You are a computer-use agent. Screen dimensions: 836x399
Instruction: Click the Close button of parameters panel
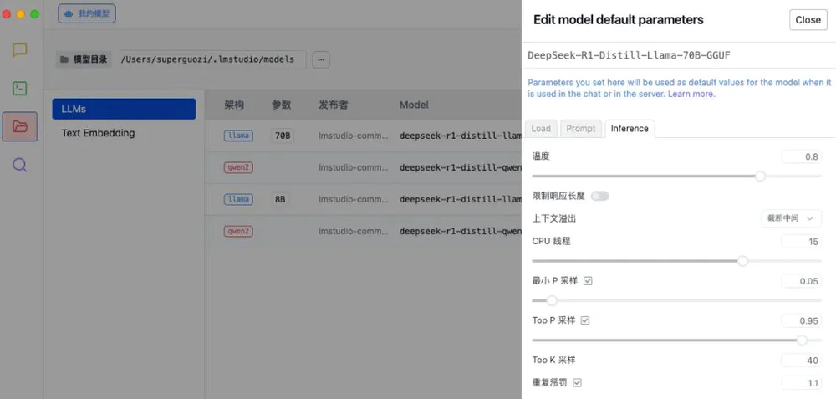pyautogui.click(x=808, y=20)
